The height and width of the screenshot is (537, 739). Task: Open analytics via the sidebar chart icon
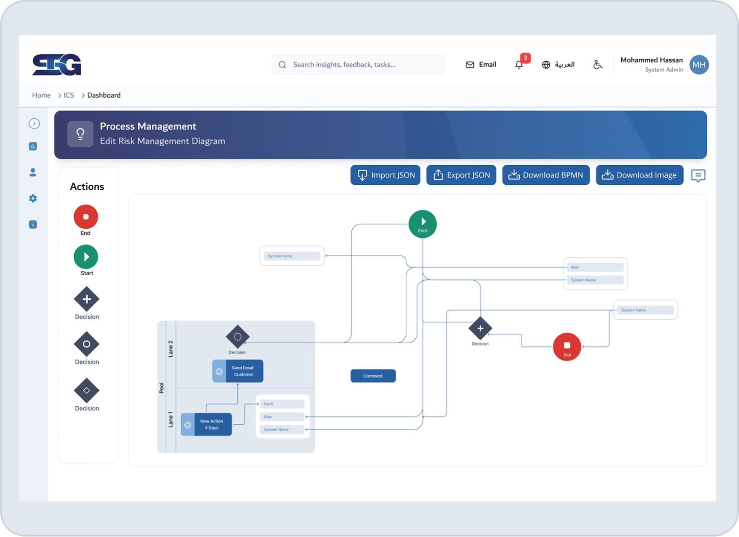33,146
